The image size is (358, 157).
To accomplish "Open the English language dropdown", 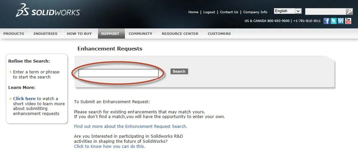I will (x=288, y=11).
